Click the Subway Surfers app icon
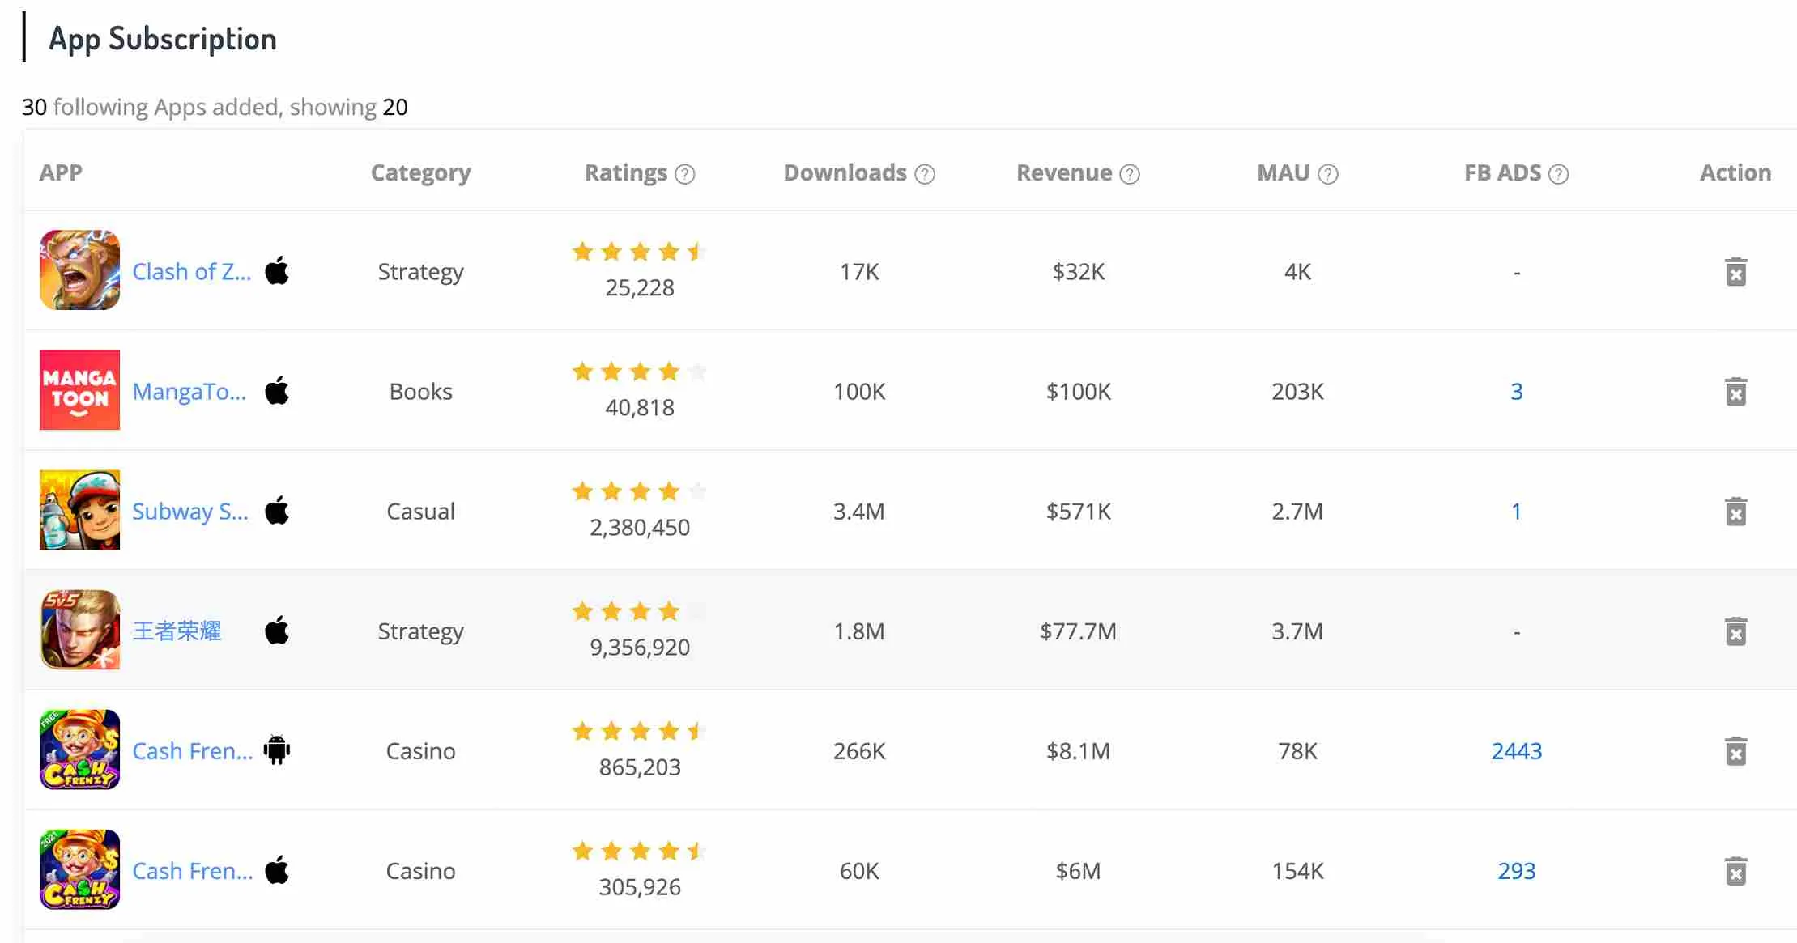1797x943 pixels. [x=79, y=510]
